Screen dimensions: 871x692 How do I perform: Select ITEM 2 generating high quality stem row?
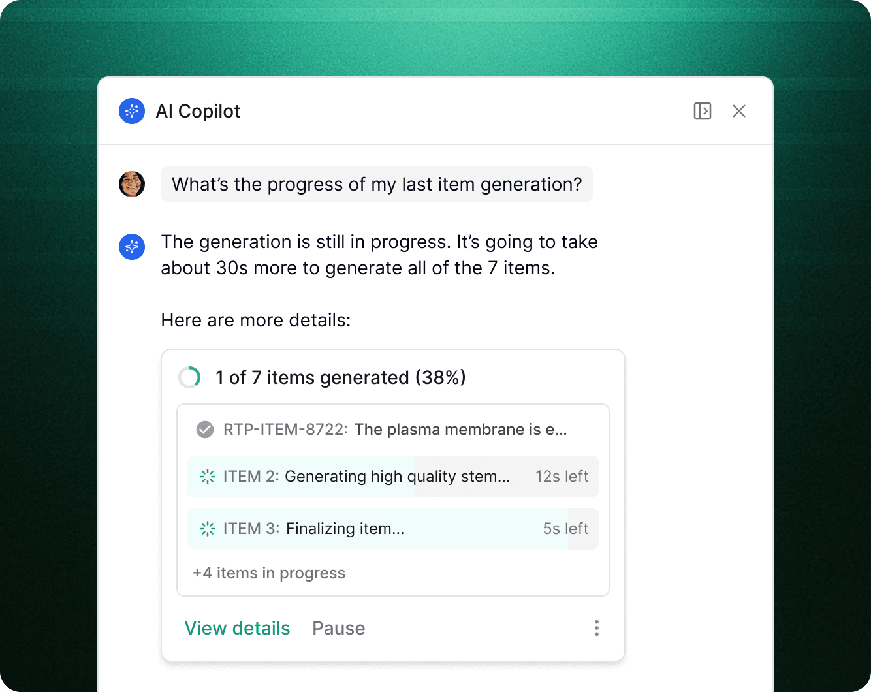point(393,477)
